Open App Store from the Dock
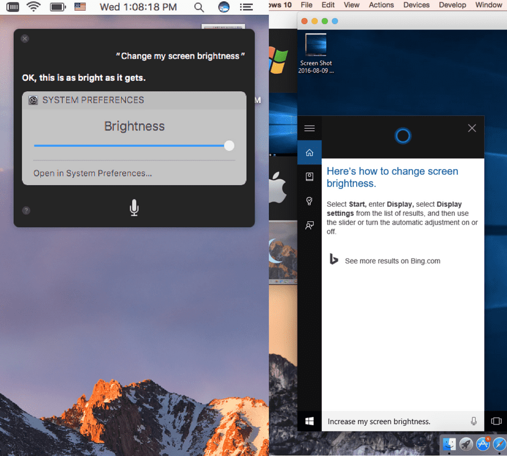The width and height of the screenshot is (507, 456). click(483, 445)
